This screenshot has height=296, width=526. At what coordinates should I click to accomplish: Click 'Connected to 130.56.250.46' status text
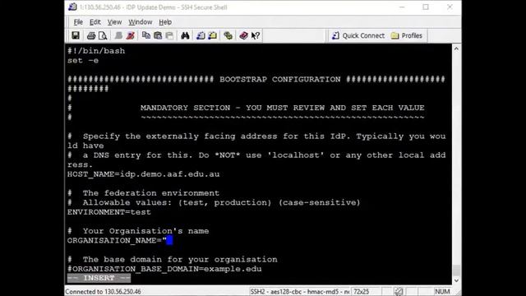[103, 292]
